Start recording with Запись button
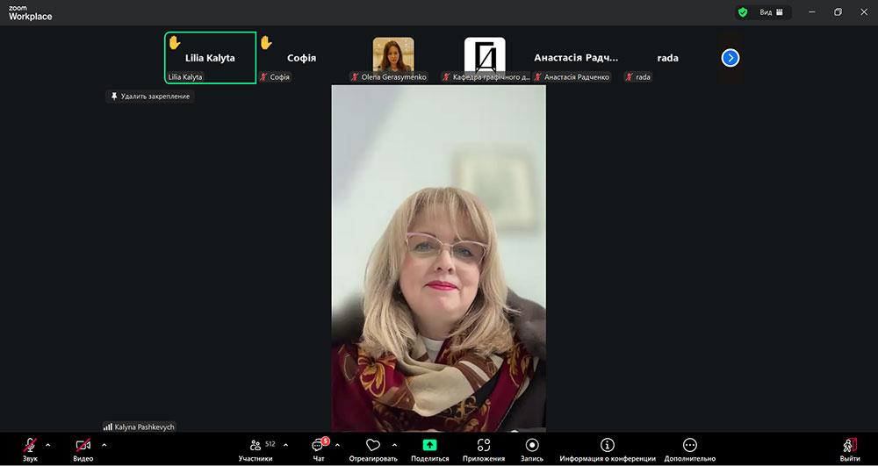 click(532, 446)
